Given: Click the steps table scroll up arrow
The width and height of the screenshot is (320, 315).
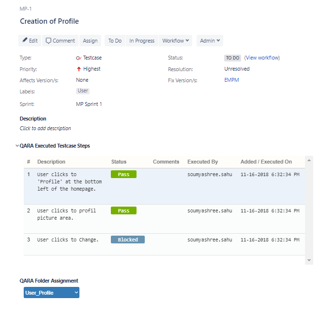Looking at the screenshot, I should tap(309, 160).
